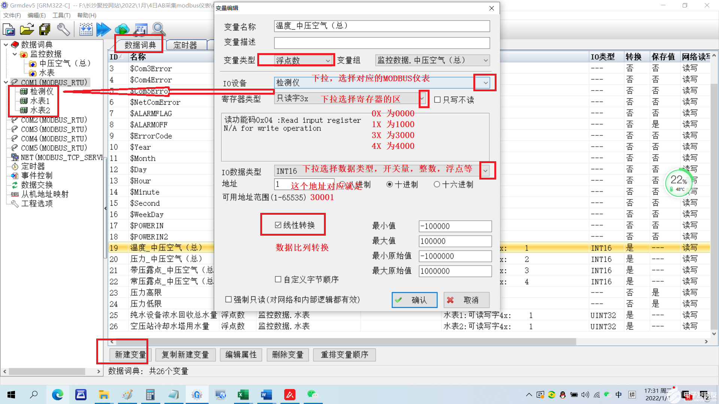Collapse the 数据词典 tree root
The height and width of the screenshot is (404, 719).
[6, 45]
